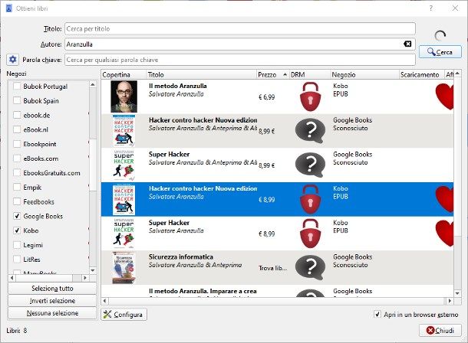
Task: Sort results by the DRM column header
Action: click(310, 74)
